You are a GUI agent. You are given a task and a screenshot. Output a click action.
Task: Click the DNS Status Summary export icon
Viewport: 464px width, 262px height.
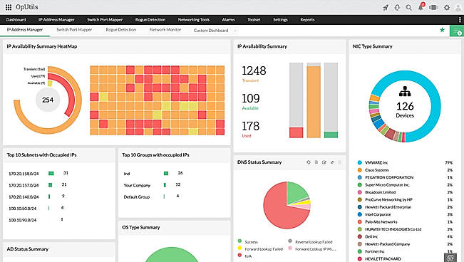point(316,162)
